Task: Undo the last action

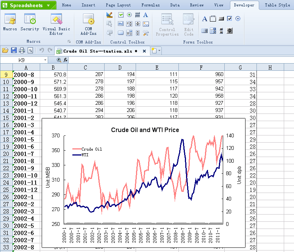Action: click(42, 50)
